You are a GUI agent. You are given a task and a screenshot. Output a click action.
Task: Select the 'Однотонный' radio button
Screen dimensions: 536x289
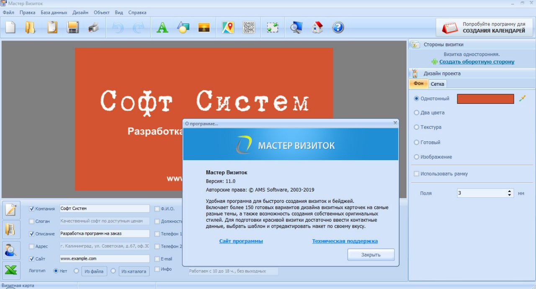[x=416, y=99]
